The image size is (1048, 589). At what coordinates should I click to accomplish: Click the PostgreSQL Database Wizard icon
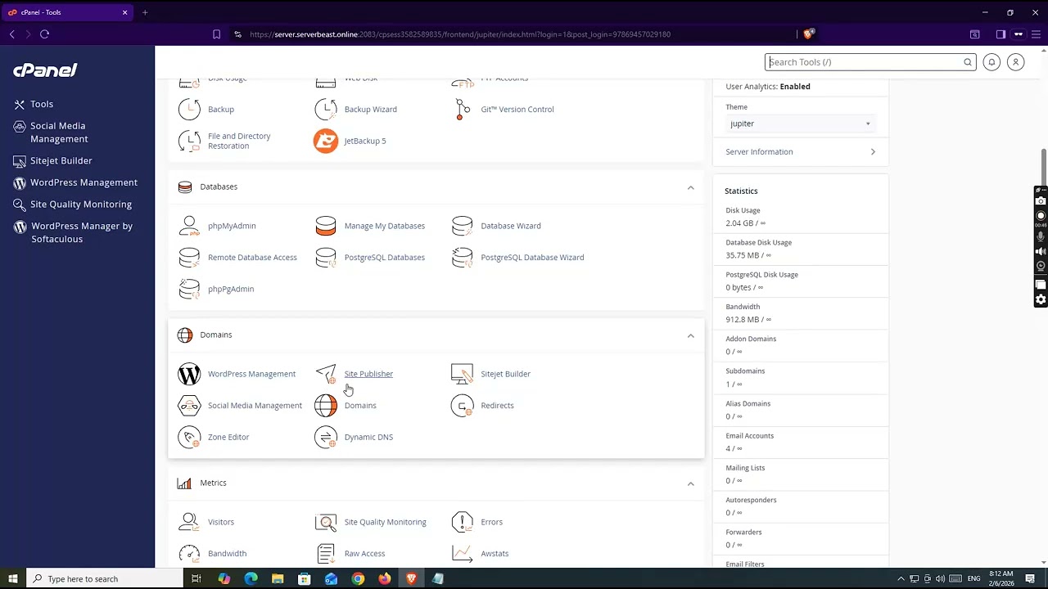pyautogui.click(x=463, y=258)
